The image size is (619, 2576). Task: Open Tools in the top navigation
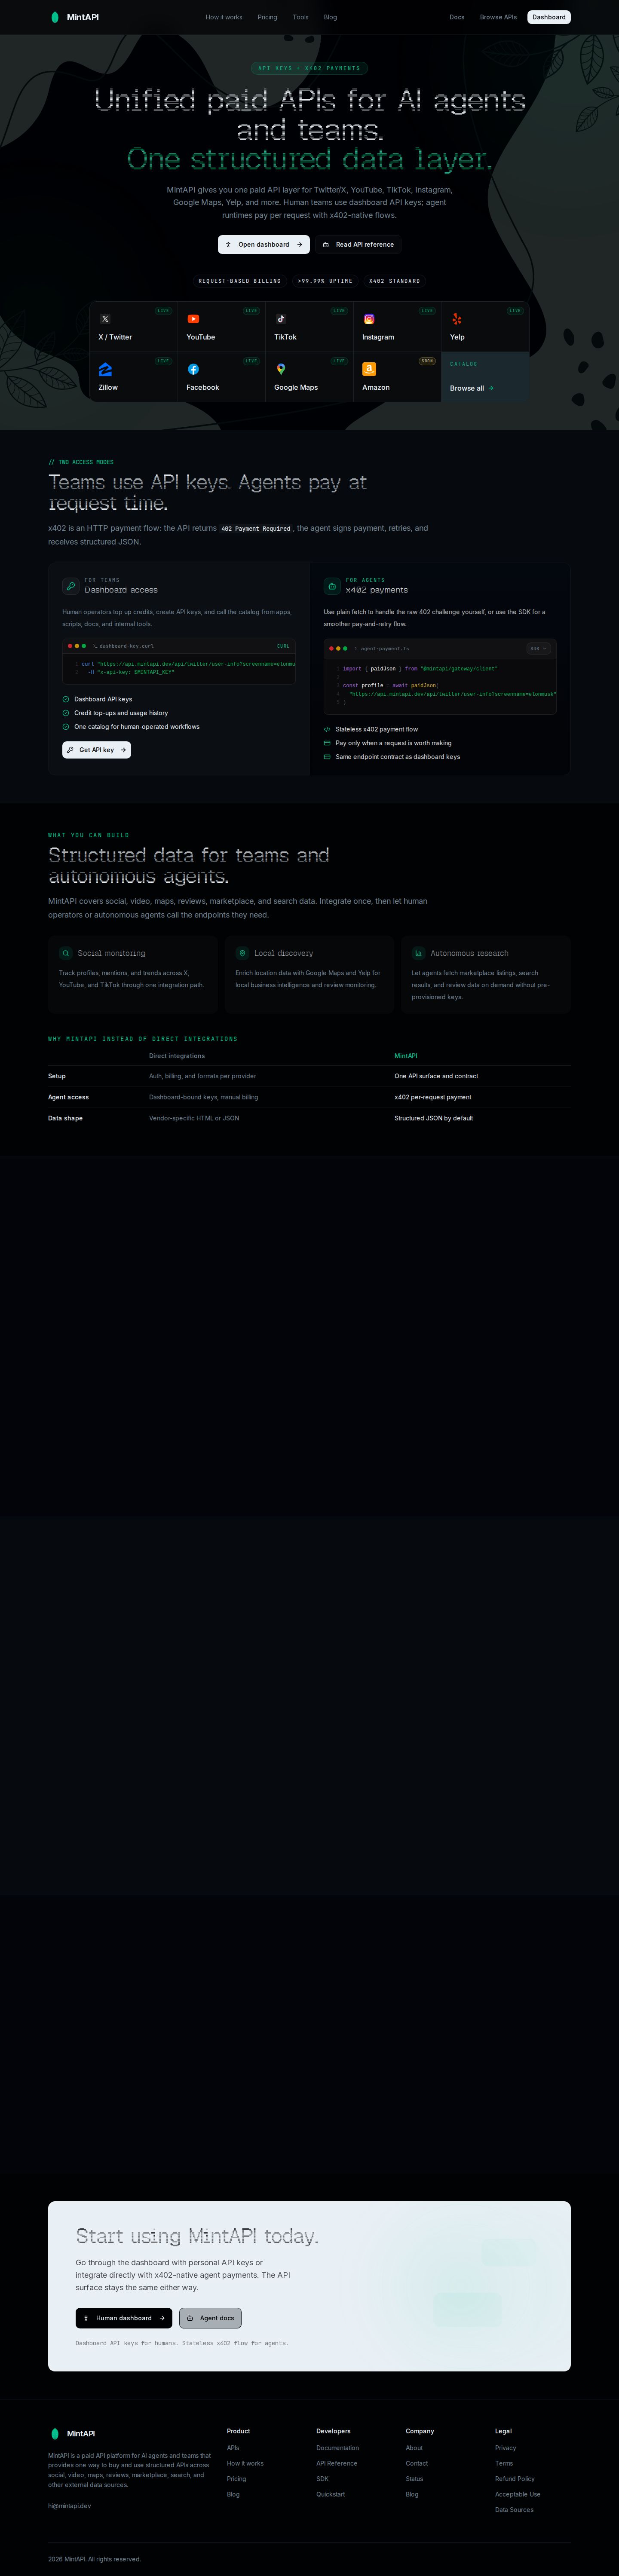(300, 17)
